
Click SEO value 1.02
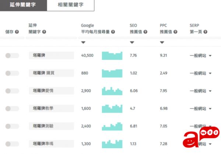133,73
